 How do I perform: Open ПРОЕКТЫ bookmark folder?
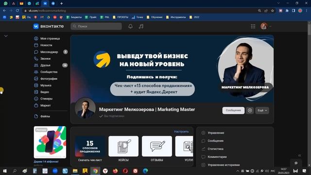click(121, 17)
